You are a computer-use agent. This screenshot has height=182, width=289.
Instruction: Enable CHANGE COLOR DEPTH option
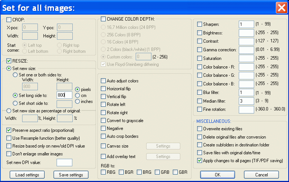point(103,19)
